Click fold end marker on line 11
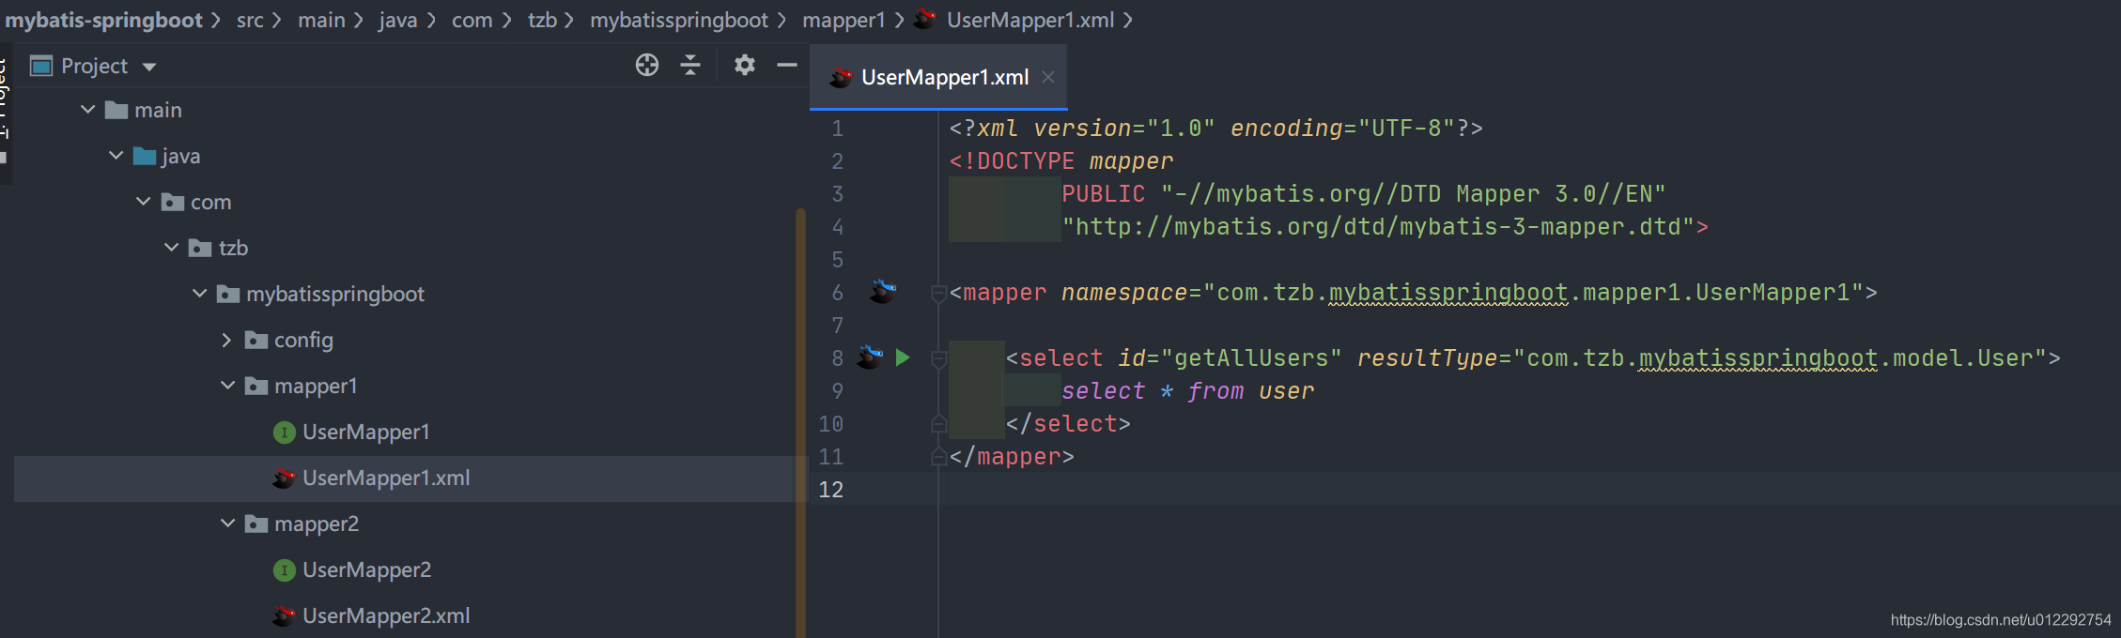 click(x=938, y=456)
